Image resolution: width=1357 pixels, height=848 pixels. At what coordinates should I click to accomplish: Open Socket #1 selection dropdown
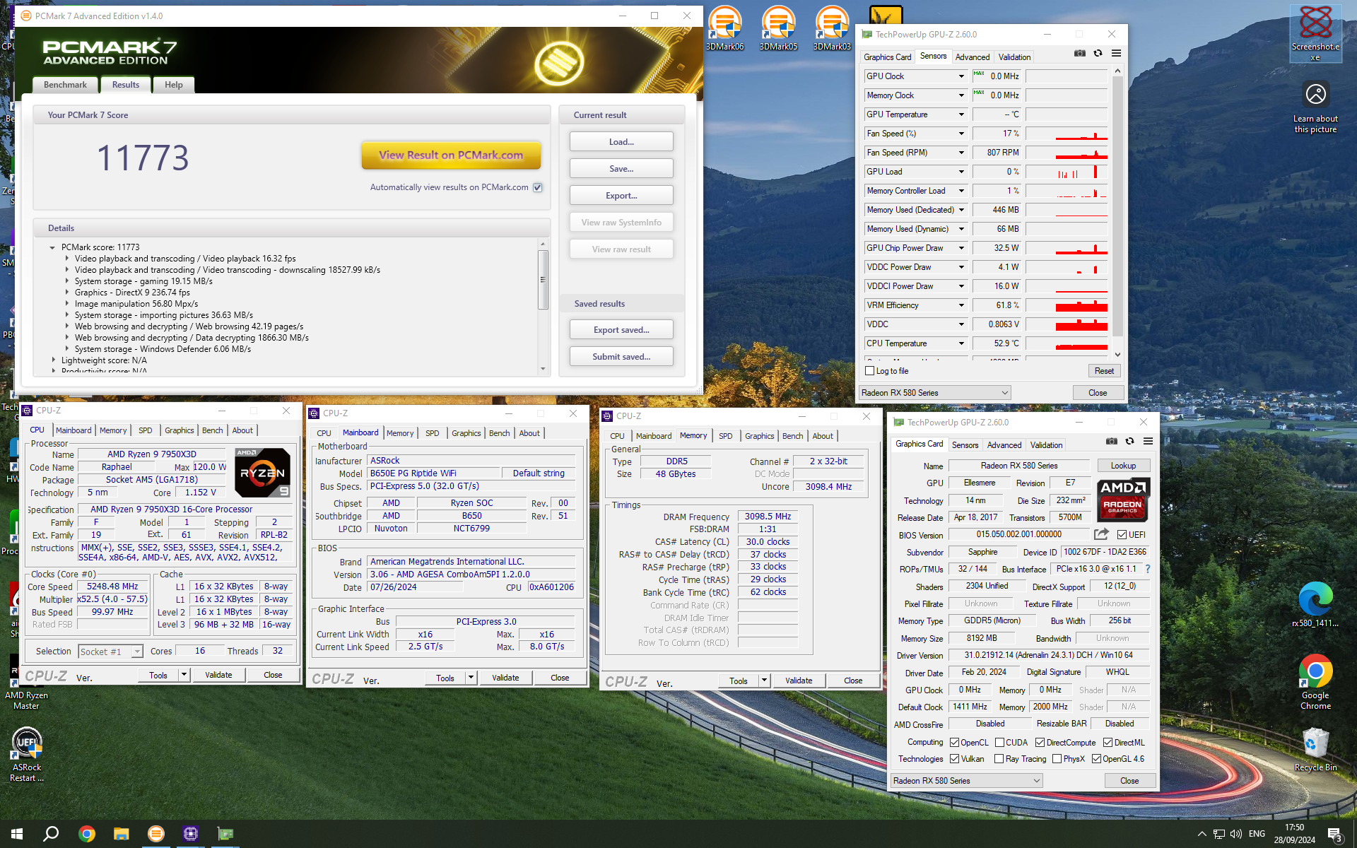[110, 652]
